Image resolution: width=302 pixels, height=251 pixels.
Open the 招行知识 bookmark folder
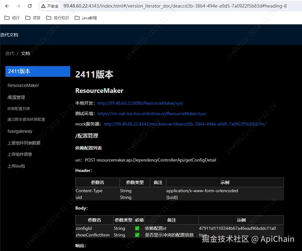[57, 18]
